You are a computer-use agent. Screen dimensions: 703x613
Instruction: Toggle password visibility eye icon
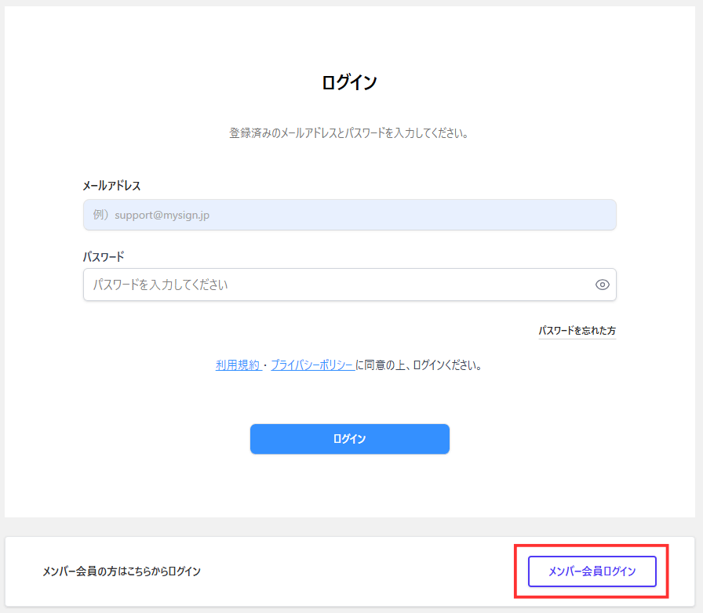(602, 285)
